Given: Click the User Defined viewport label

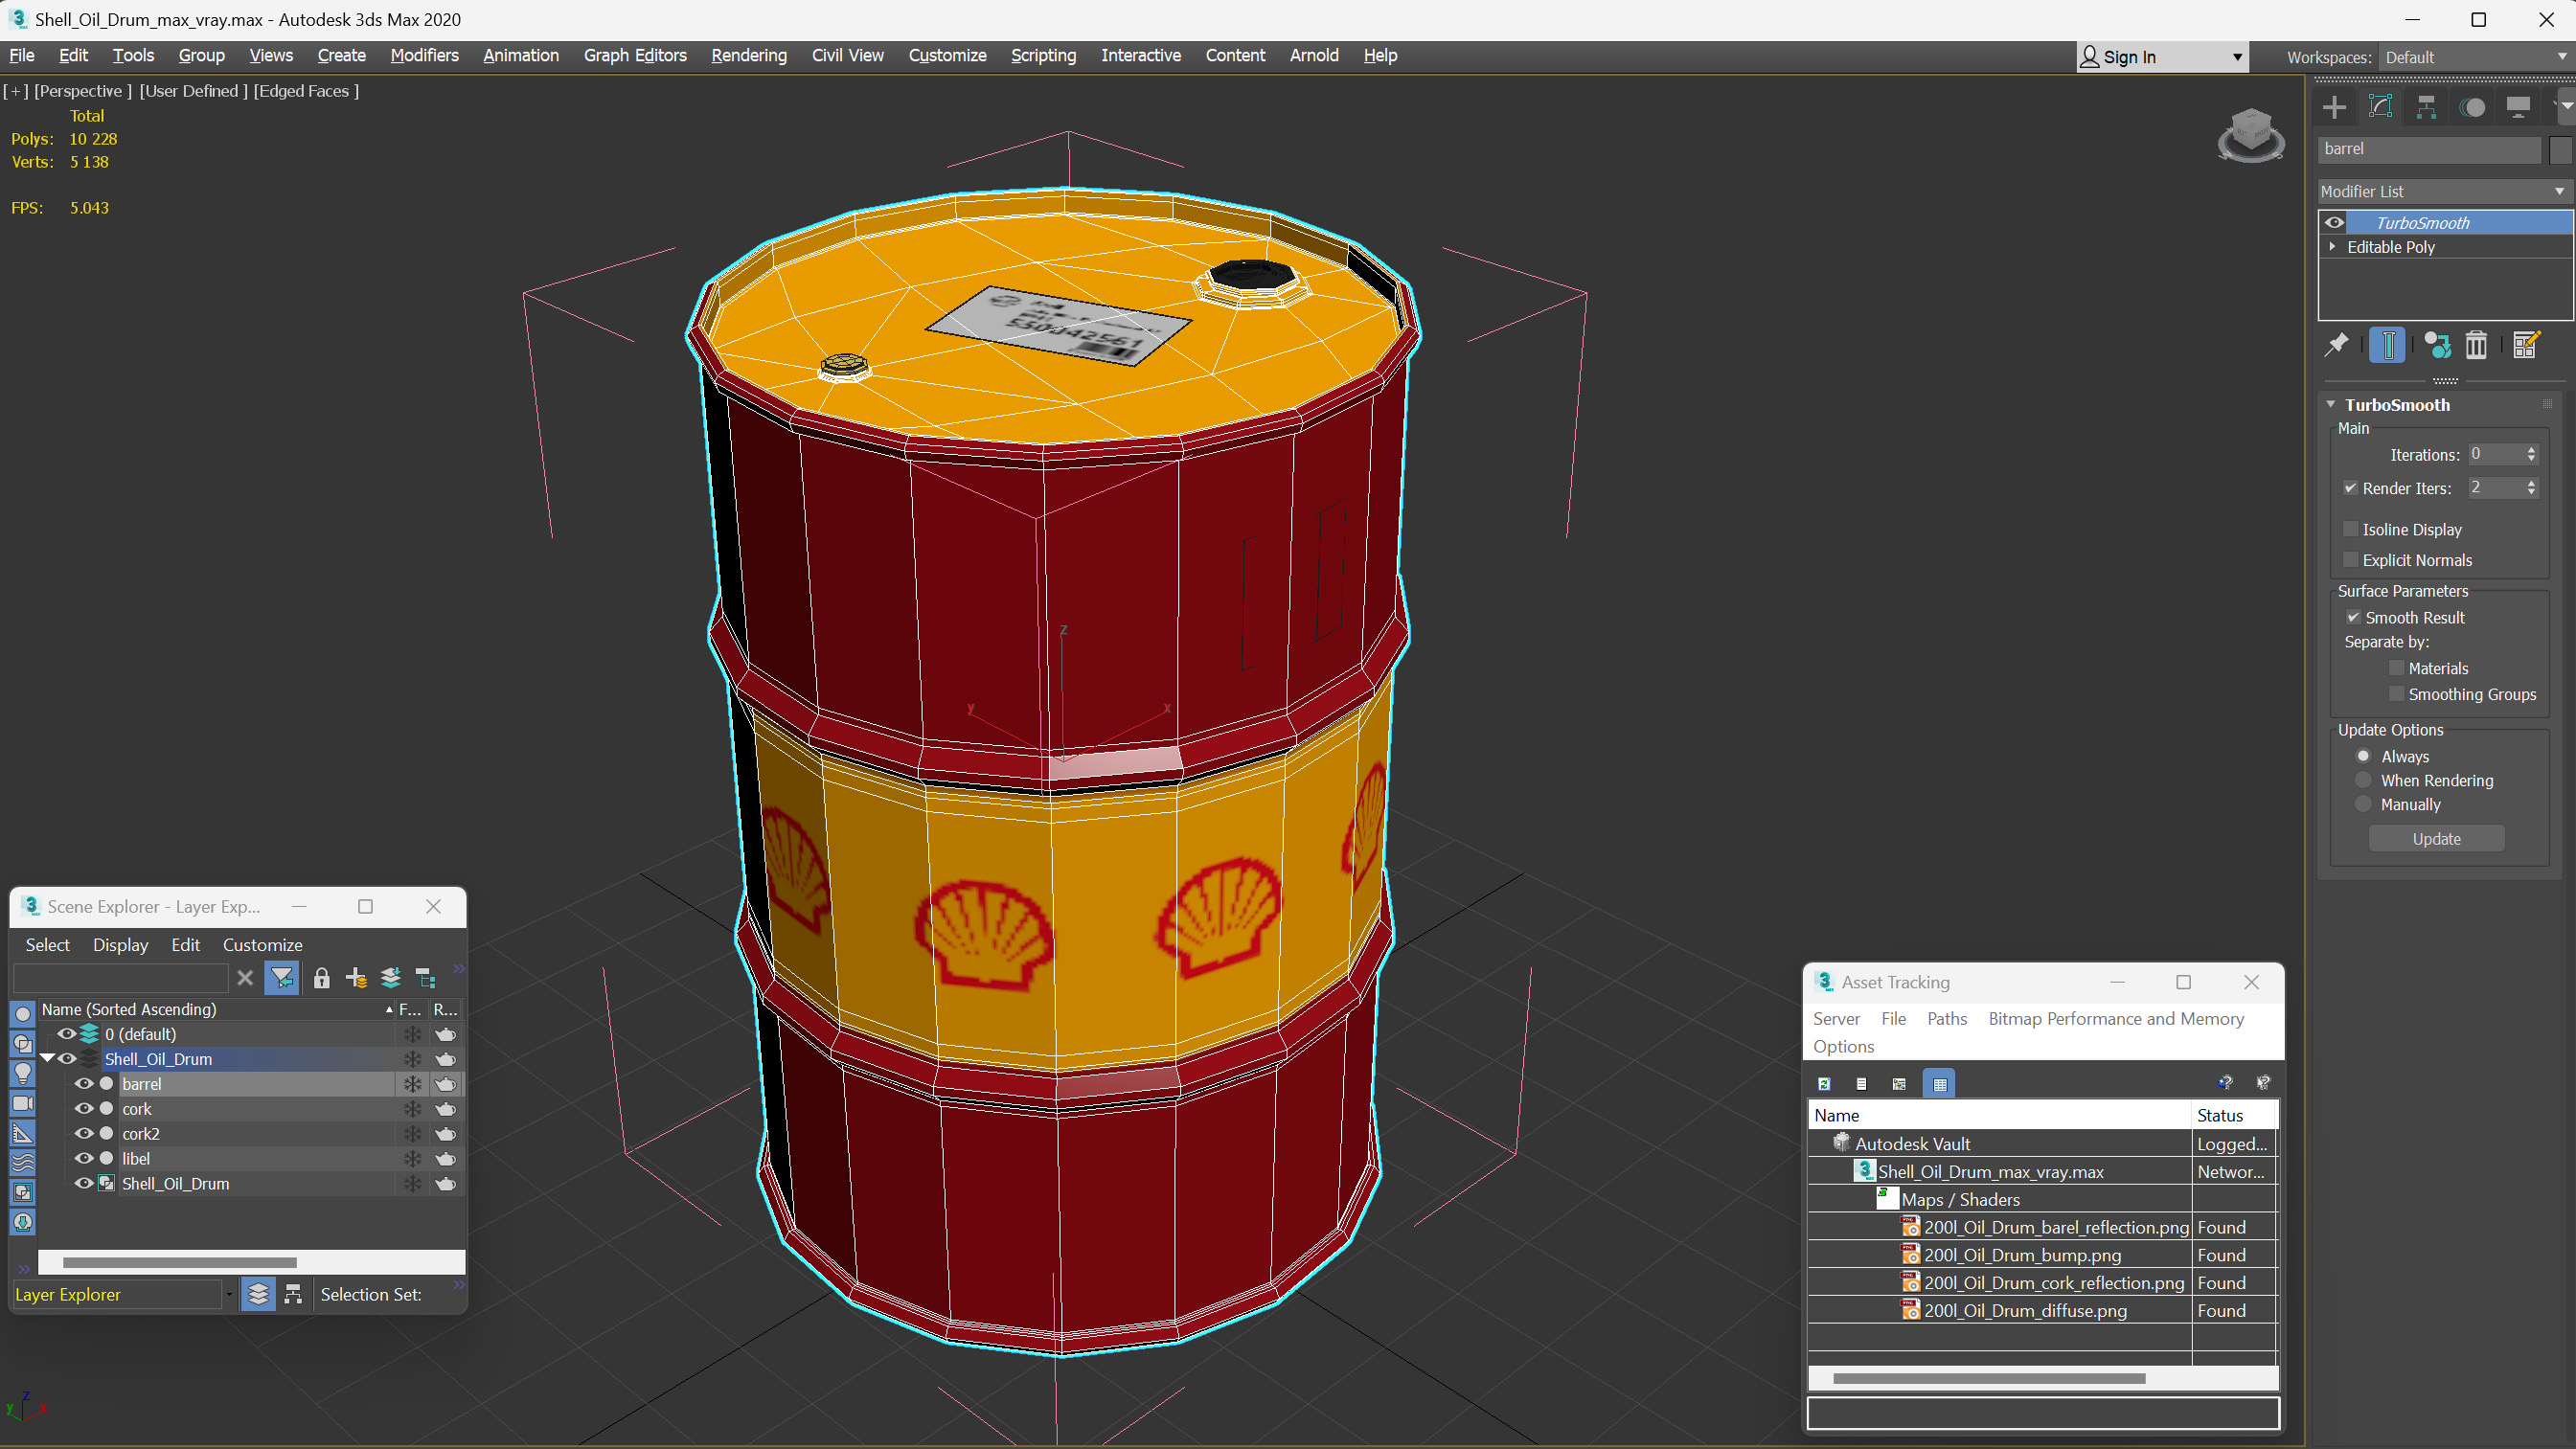Looking at the screenshot, I should click(x=193, y=91).
